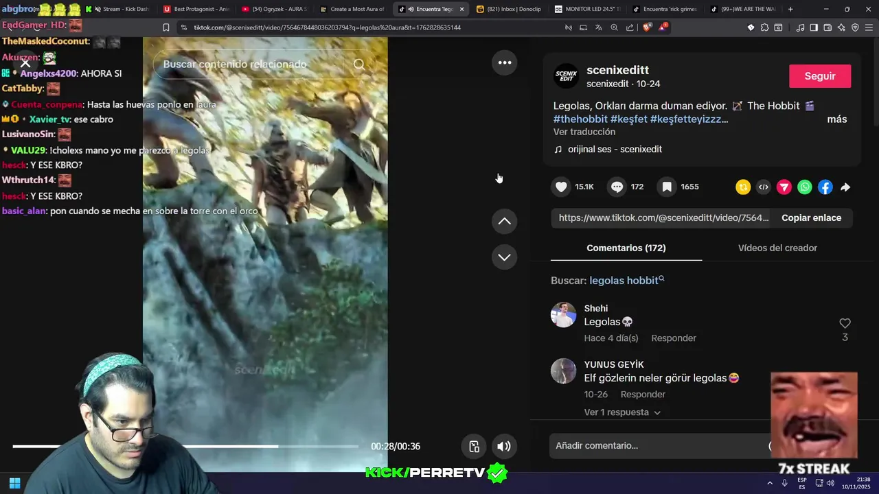Open Brave Rewards triangle icon

point(663,27)
